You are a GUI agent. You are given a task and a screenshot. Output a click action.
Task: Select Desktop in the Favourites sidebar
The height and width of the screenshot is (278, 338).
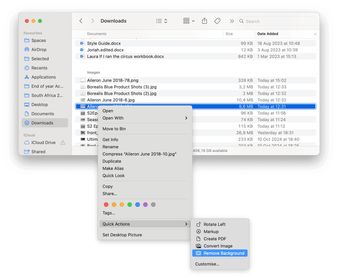point(40,104)
